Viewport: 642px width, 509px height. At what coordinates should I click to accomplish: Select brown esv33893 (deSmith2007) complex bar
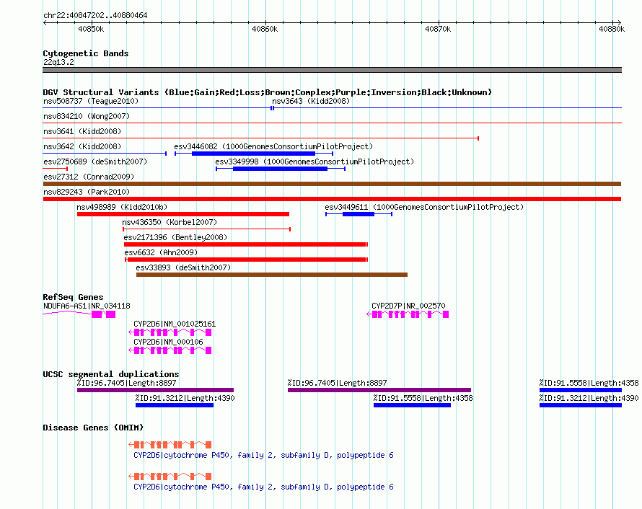(272, 275)
